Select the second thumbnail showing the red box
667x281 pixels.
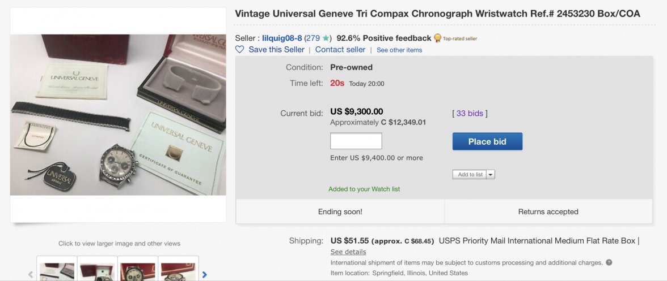click(98, 270)
